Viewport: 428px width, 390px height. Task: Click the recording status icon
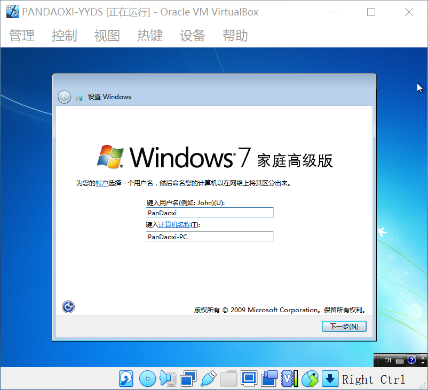pos(269,379)
